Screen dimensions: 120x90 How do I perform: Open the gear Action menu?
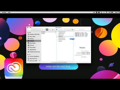pos(57,29)
